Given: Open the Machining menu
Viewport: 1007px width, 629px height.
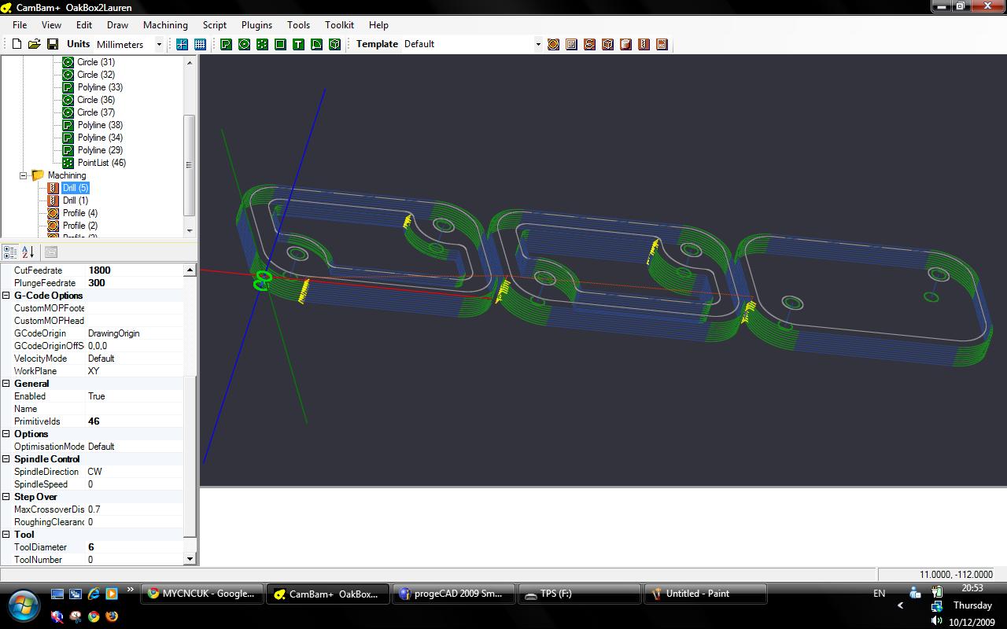Looking at the screenshot, I should 165,25.
